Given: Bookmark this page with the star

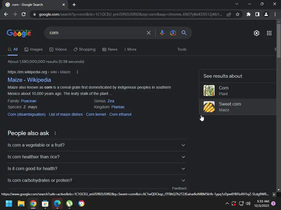Looking at the screenshot, I should tap(238, 14).
